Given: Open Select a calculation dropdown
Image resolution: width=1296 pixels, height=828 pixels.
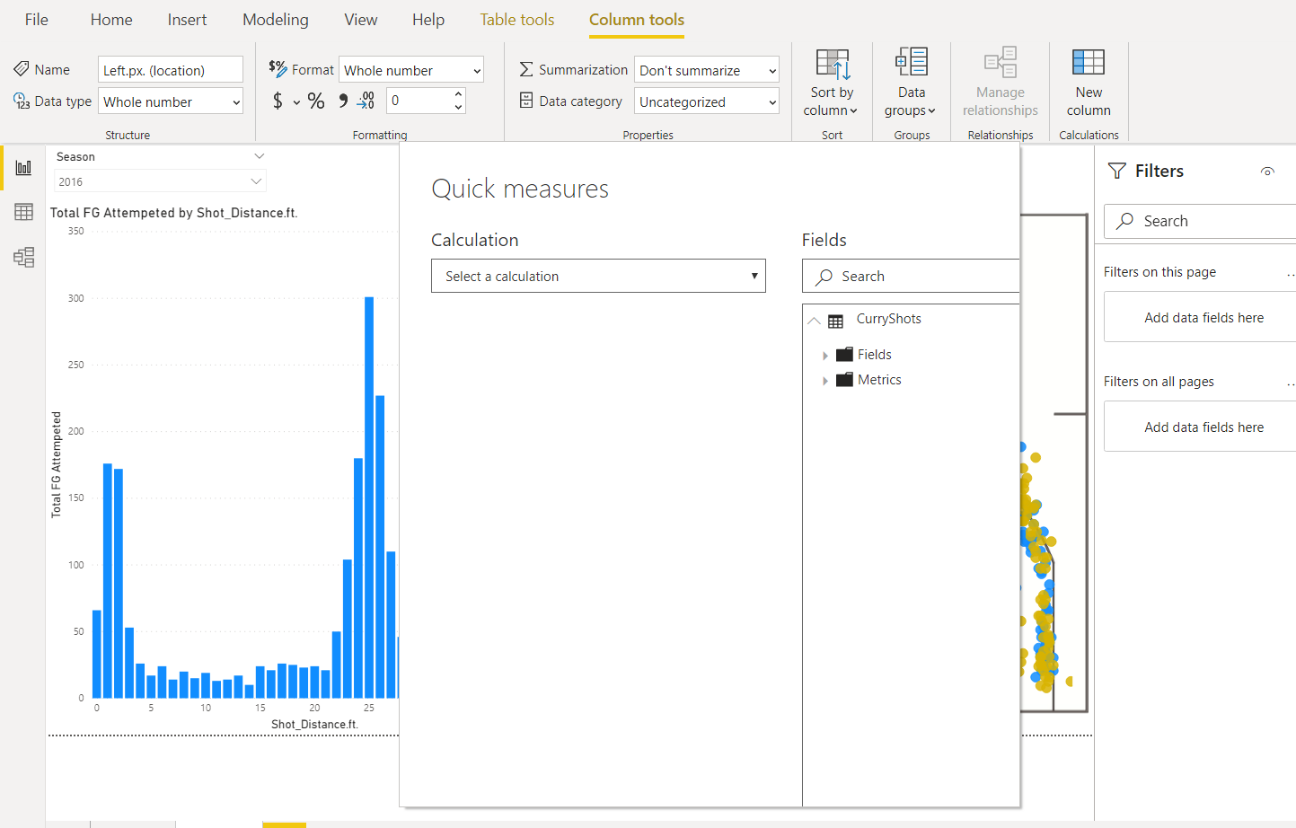Looking at the screenshot, I should (598, 276).
